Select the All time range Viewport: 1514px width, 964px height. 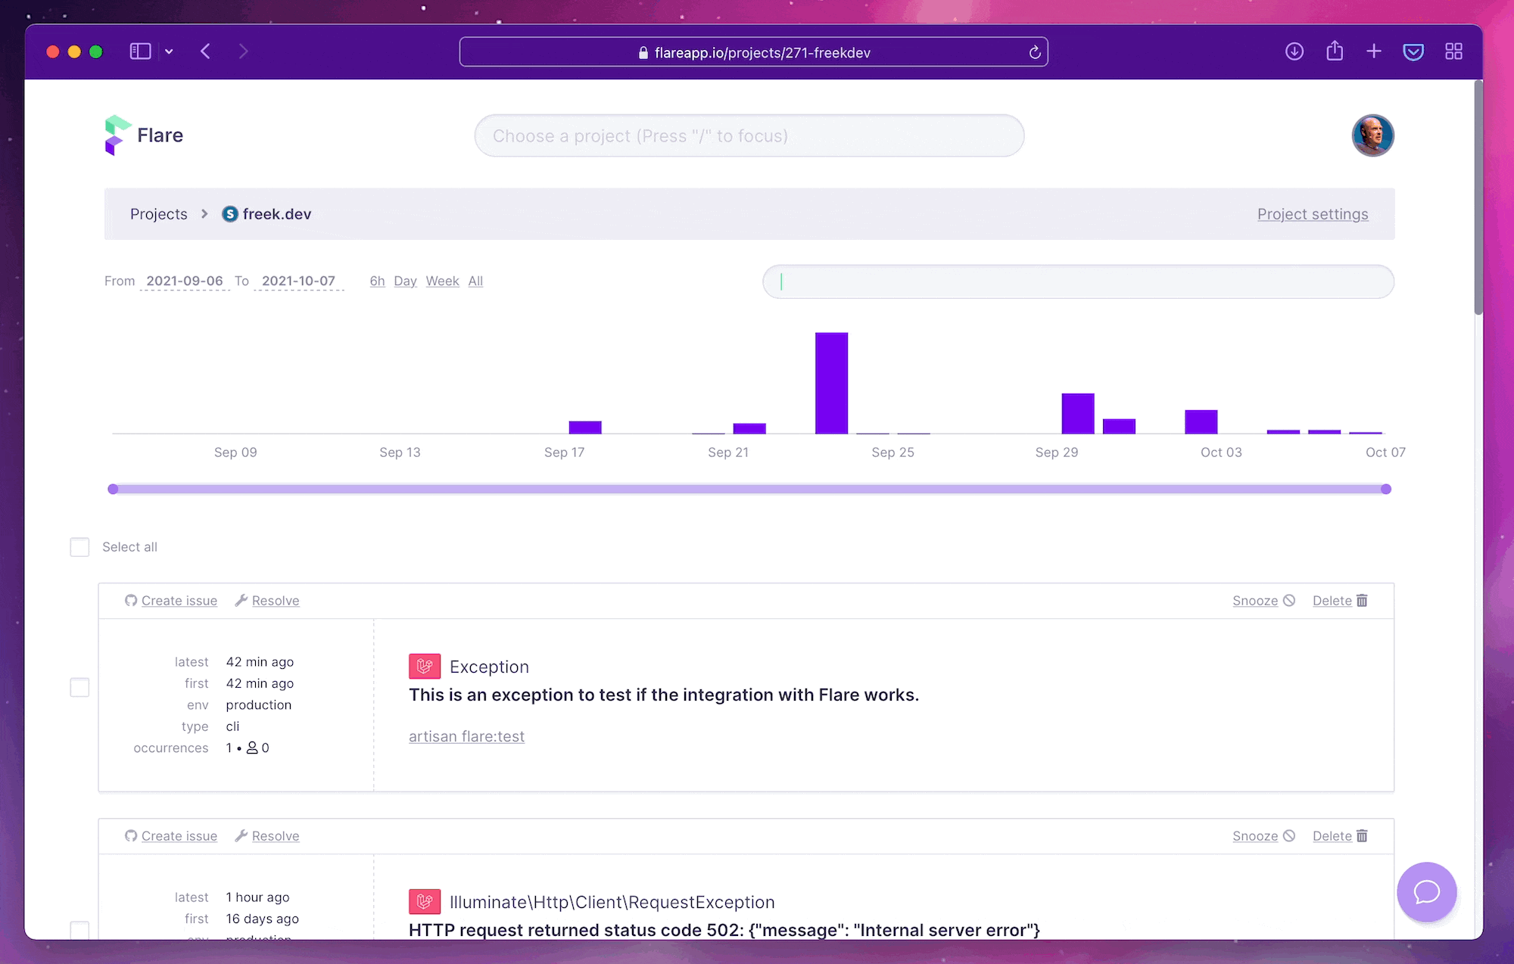tap(475, 281)
